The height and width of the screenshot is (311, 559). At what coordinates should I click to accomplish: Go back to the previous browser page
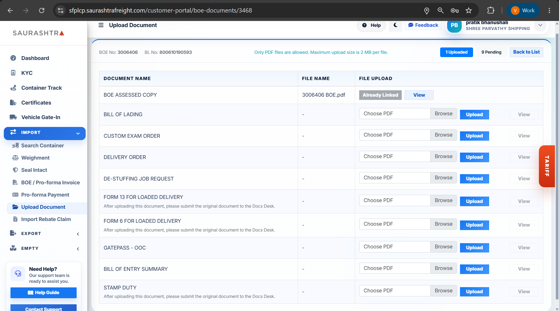10,10
